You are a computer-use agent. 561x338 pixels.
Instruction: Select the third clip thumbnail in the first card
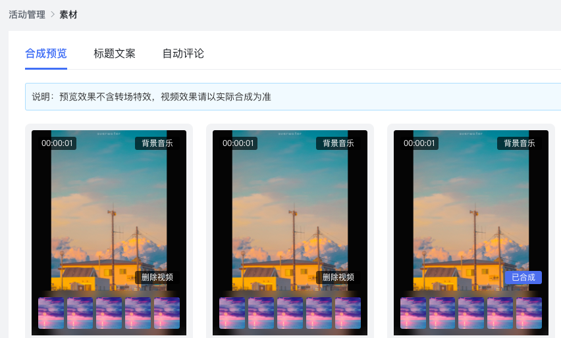click(109, 313)
